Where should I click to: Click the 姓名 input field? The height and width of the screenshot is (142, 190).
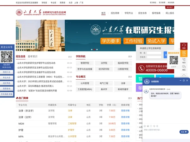(x=154, y=53)
